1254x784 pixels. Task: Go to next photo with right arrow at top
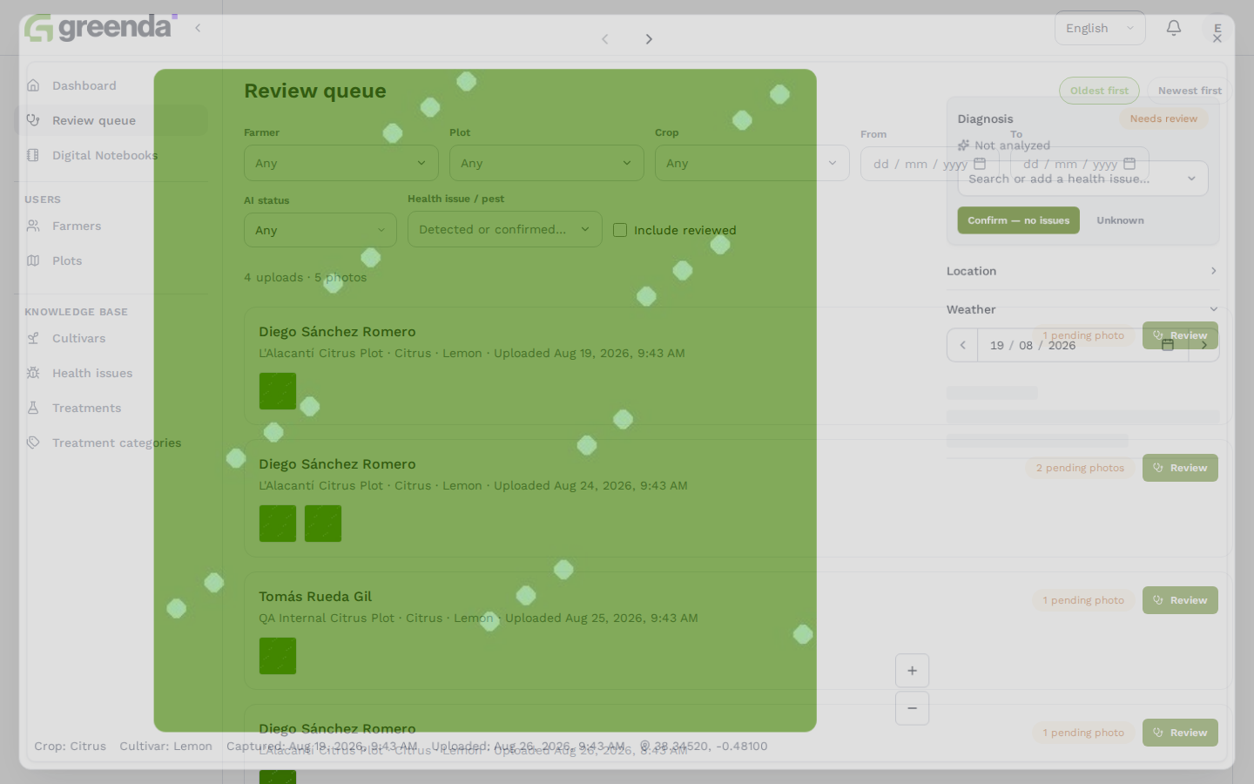649,39
